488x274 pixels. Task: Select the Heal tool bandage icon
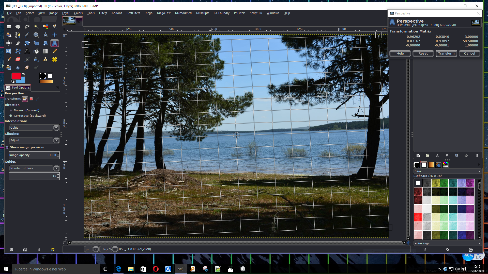click(54, 59)
